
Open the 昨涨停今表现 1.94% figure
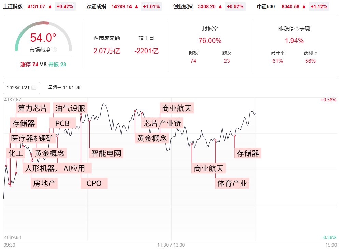(x=294, y=41)
